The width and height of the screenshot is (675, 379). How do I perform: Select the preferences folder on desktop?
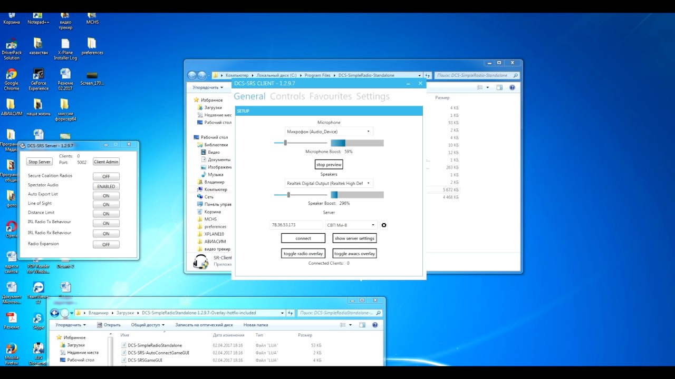92,46
